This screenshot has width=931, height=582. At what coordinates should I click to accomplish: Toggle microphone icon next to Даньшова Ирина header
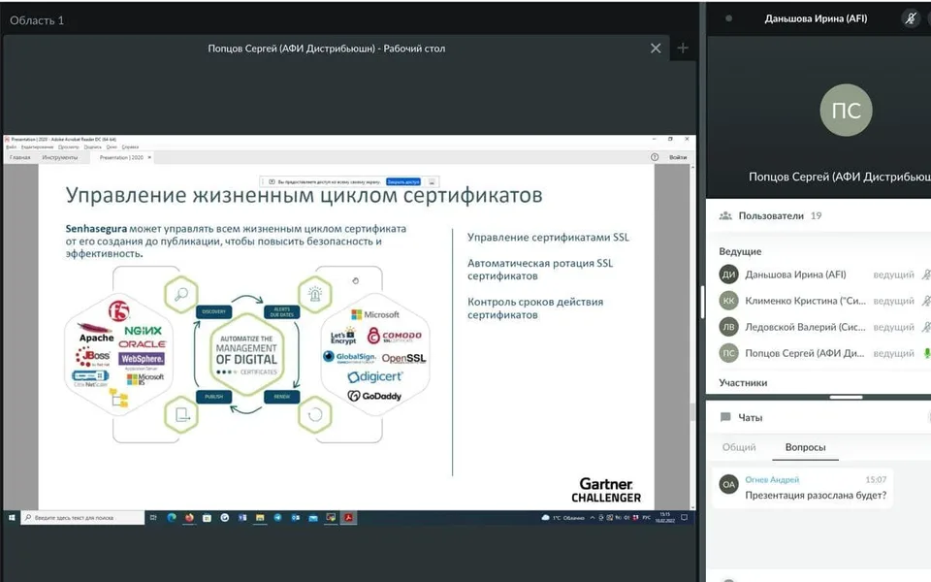point(911,18)
